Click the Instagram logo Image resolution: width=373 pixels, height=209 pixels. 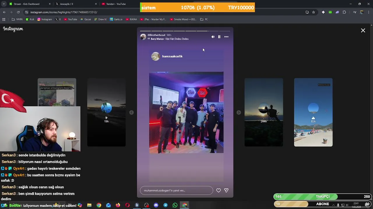pyautogui.click(x=13, y=29)
